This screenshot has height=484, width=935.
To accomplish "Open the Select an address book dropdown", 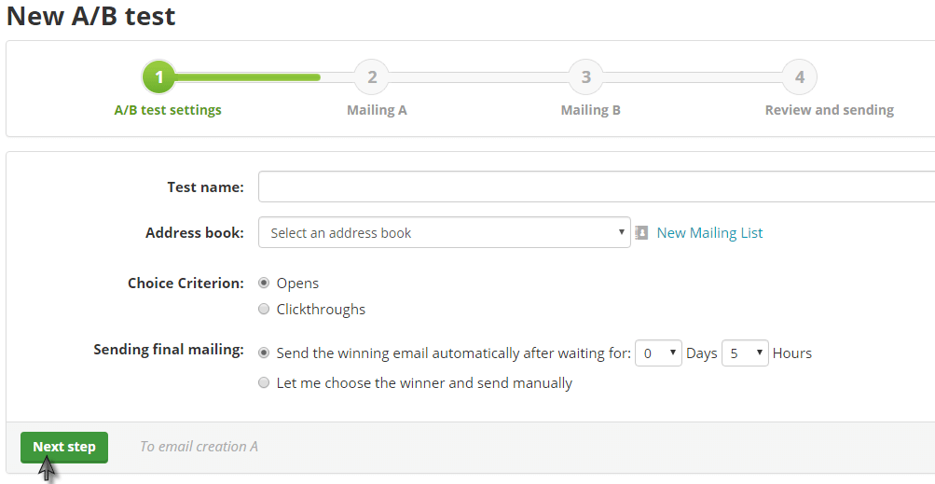I will [445, 233].
